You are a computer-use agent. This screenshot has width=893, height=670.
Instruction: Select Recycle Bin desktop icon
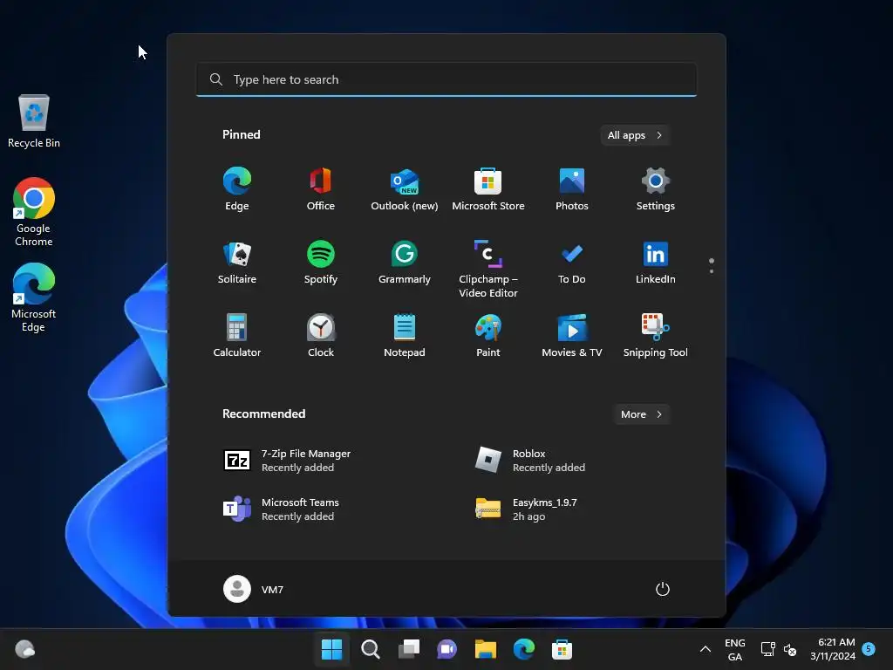[34, 120]
